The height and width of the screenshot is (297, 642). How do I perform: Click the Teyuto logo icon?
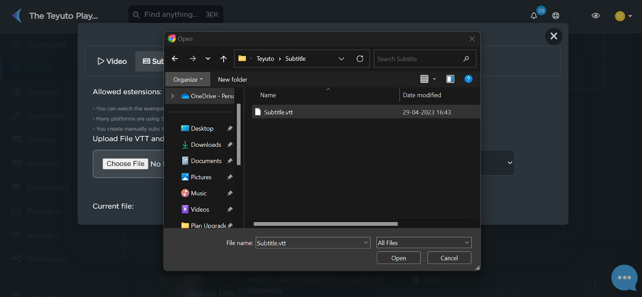[17, 16]
